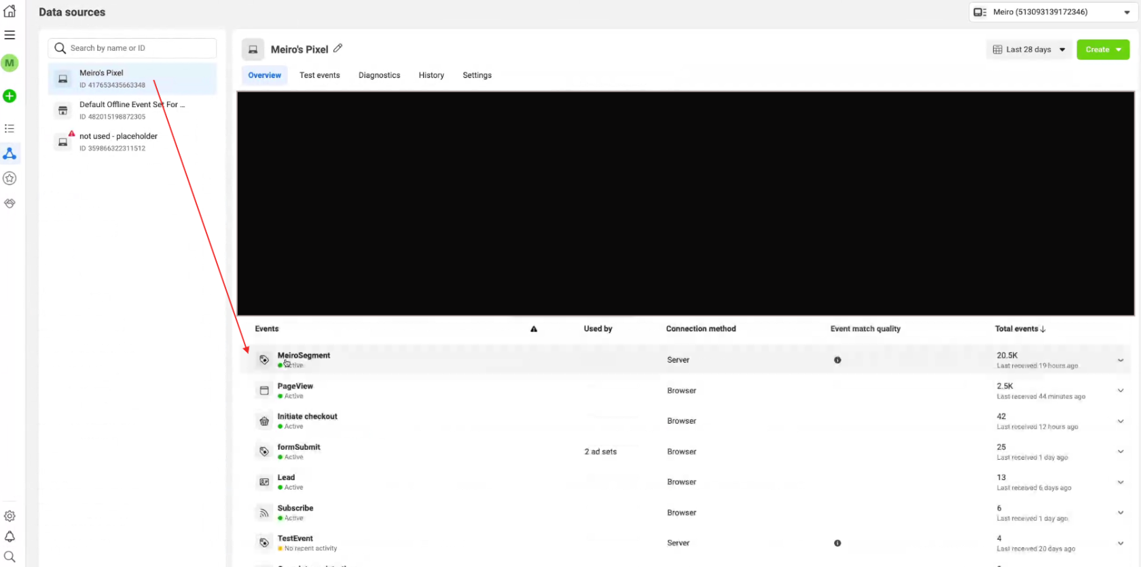The height and width of the screenshot is (567, 1141).
Task: Expand the Subscribe event row chevron
Action: 1121,513
